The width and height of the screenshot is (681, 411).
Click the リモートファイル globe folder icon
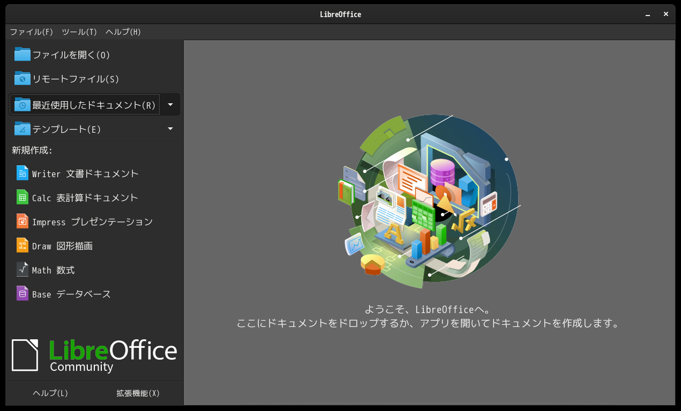[x=23, y=79]
